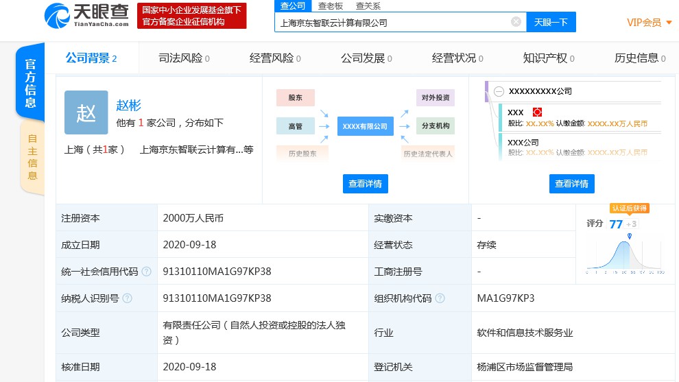Switch to the 查老板 search tab
This screenshot has height=382, width=679.
(331, 6)
